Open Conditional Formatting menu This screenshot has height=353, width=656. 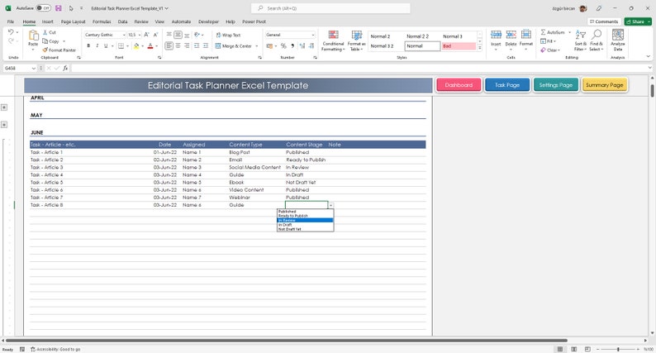333,41
